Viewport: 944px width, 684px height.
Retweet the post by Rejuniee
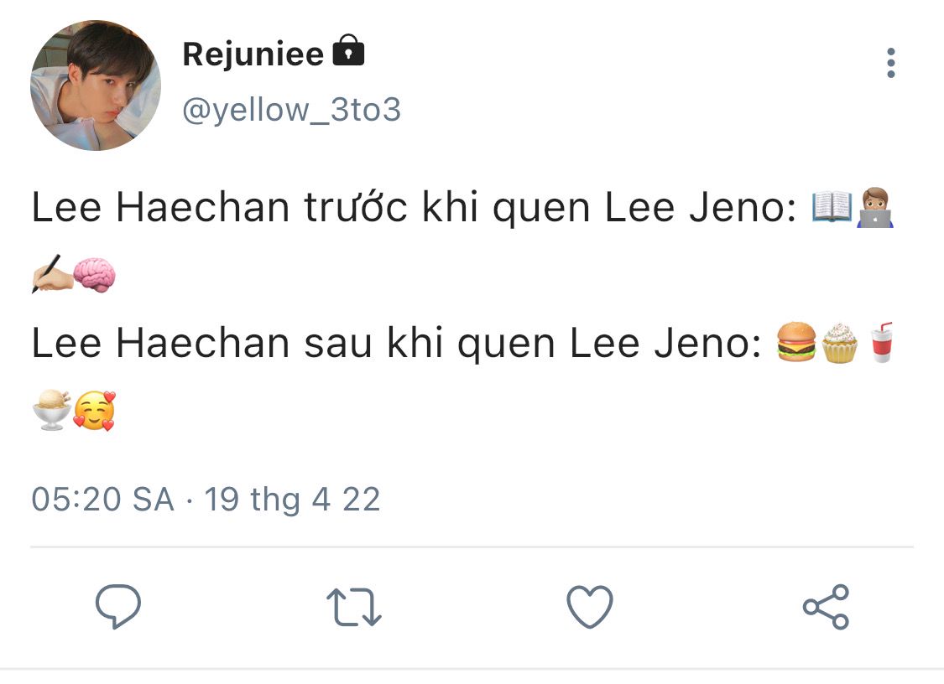[x=353, y=607]
